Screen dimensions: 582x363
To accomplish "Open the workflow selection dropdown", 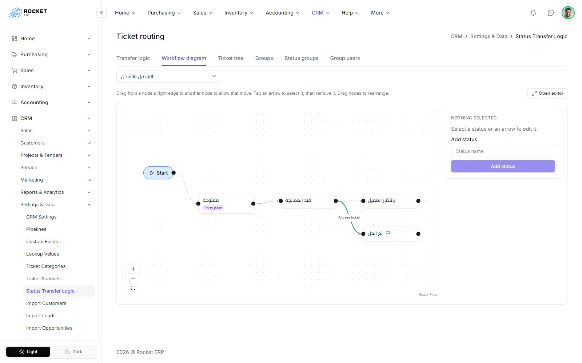I will pyautogui.click(x=169, y=76).
